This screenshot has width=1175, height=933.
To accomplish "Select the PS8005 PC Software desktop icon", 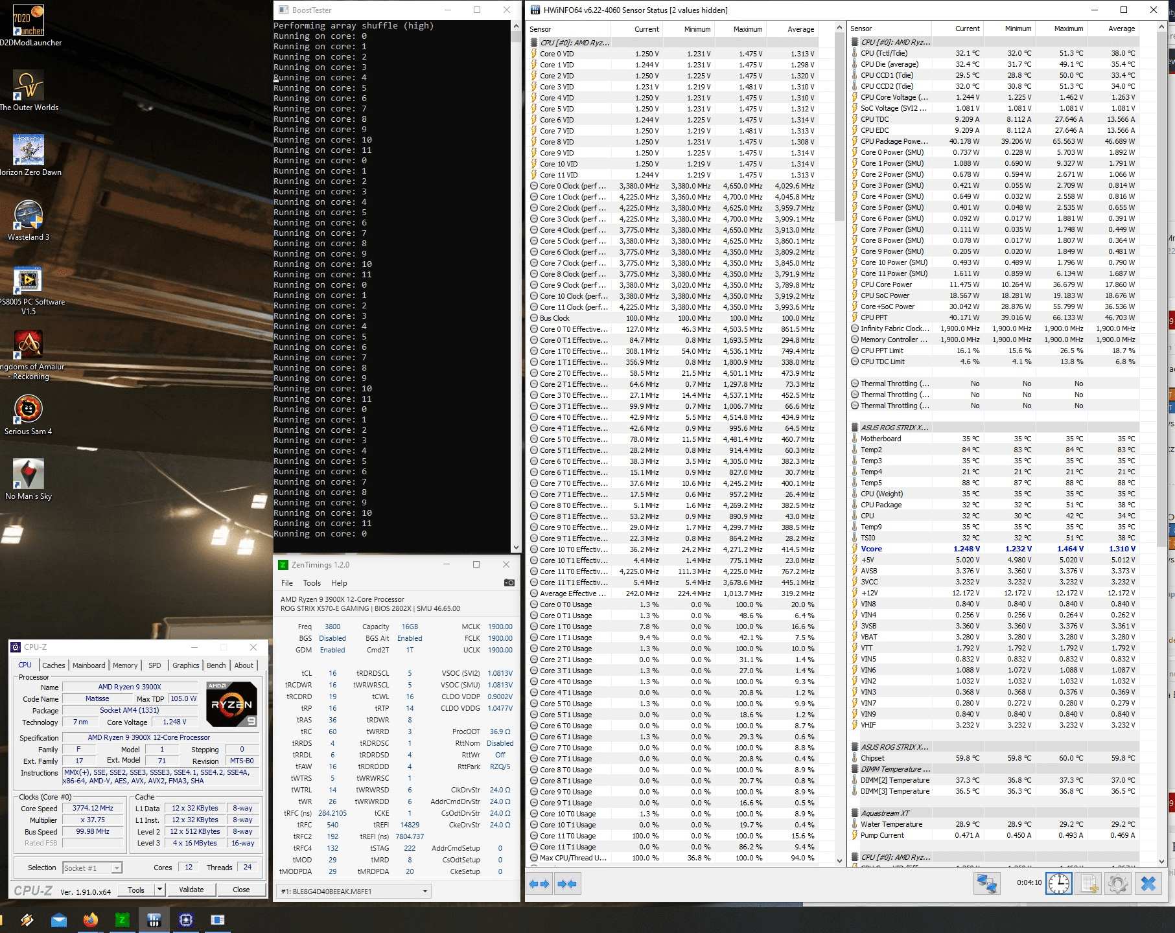I will click(29, 290).
